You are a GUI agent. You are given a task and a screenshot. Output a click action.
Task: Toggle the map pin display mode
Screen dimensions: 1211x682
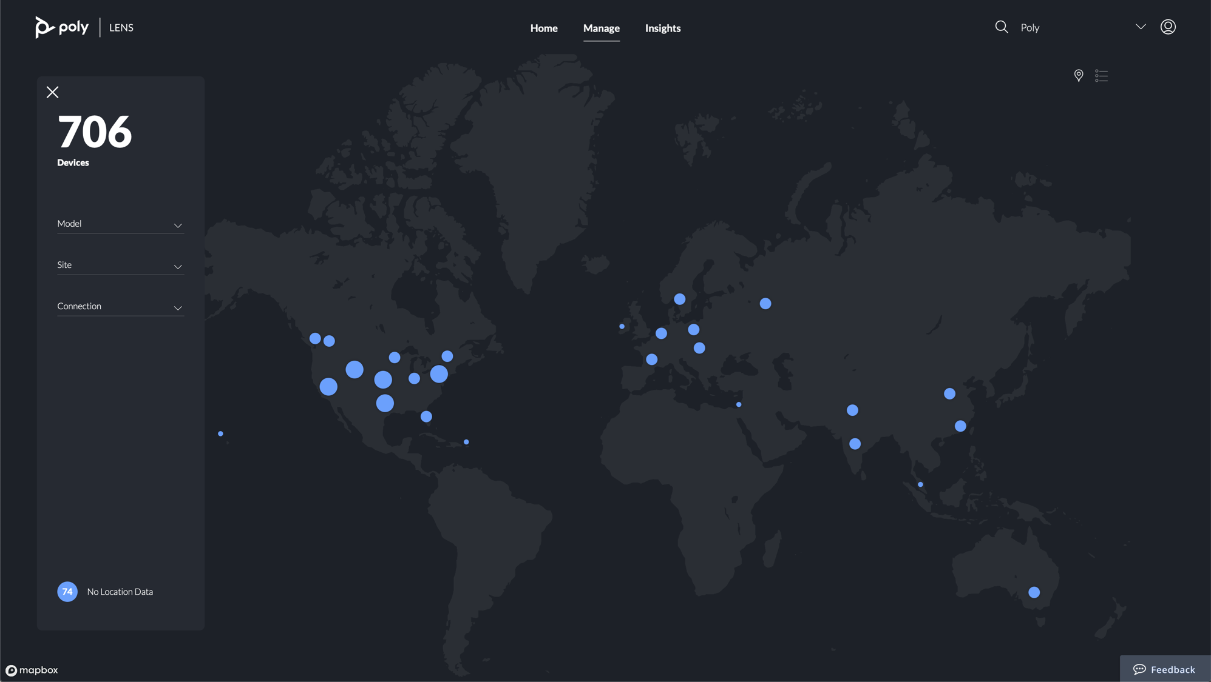pos(1078,75)
